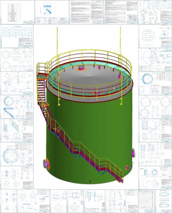Open right sheet with three plain circles
The width and height of the screenshot is (172, 213).
tap(155, 107)
